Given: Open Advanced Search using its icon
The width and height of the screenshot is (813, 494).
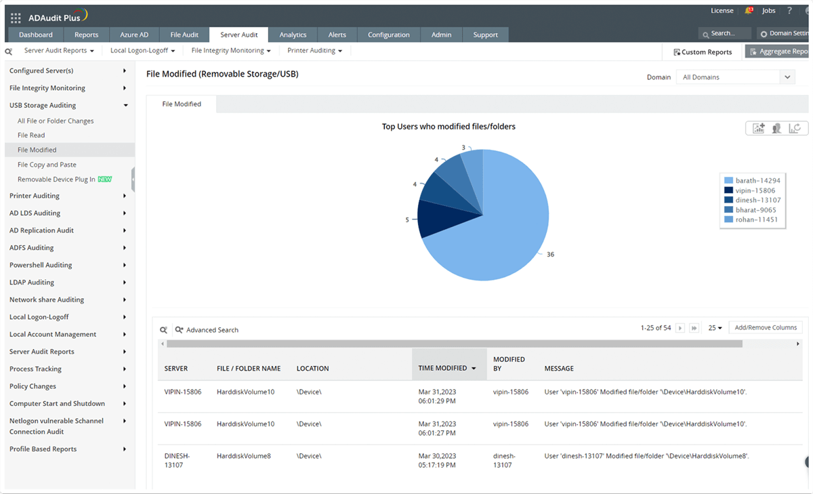Looking at the screenshot, I should (179, 329).
